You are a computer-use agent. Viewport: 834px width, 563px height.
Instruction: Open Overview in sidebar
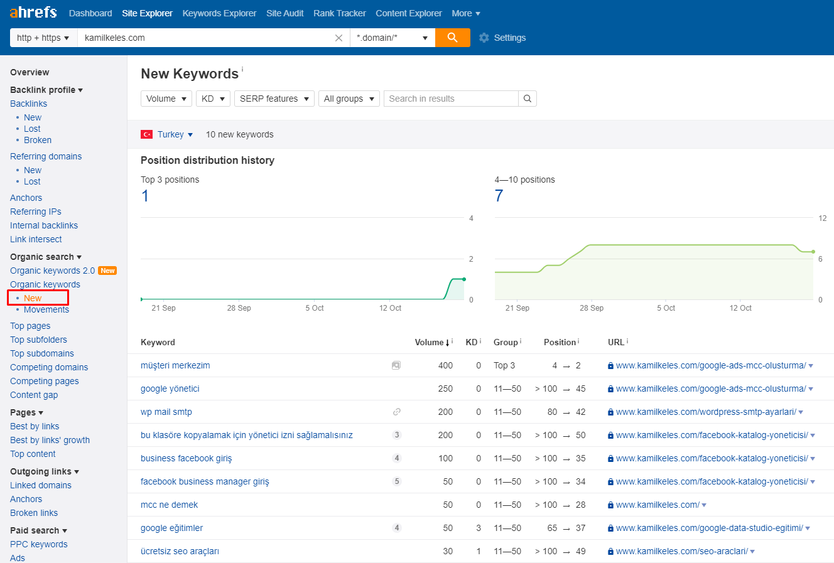[30, 72]
